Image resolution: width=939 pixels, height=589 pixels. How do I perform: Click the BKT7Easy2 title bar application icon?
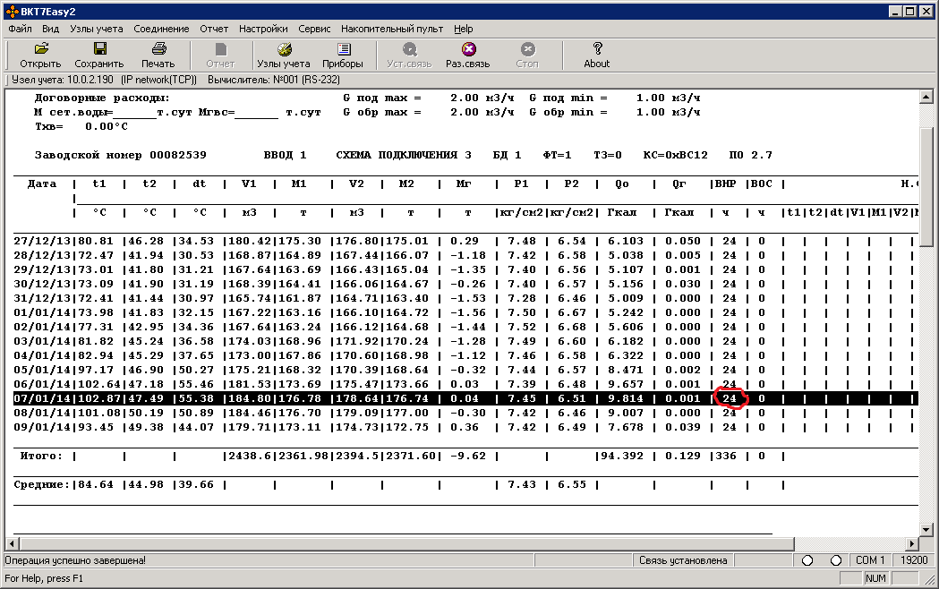point(12,12)
